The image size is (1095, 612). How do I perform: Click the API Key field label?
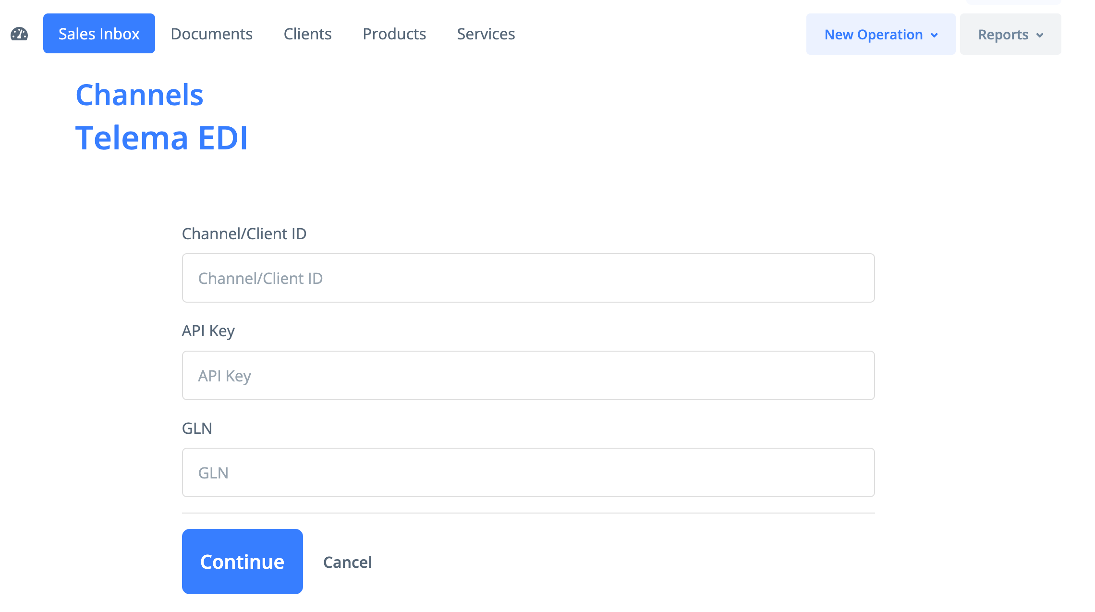(208, 331)
